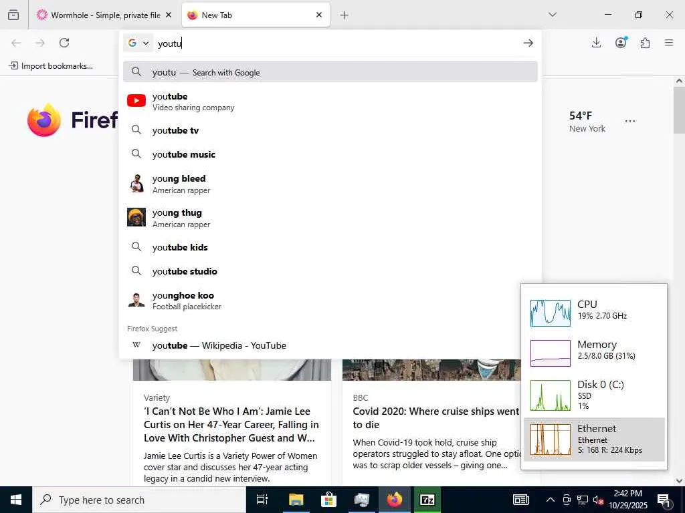Open the Task Manager taskbar icon
The height and width of the screenshot is (513, 685).
(362, 500)
